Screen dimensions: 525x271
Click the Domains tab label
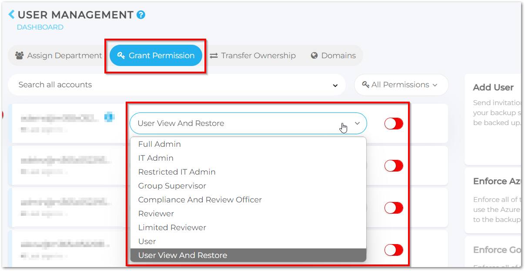pyautogui.click(x=338, y=55)
